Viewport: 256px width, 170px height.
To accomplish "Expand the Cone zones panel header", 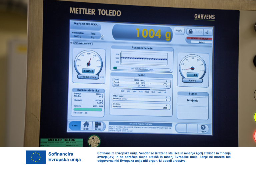I will (142, 75).
